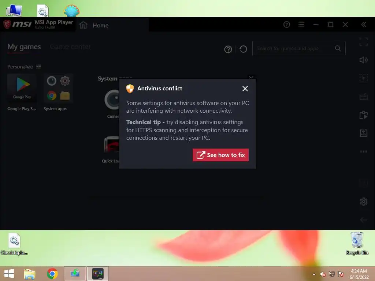Open the hamburger menu in title bar

tap(301, 25)
